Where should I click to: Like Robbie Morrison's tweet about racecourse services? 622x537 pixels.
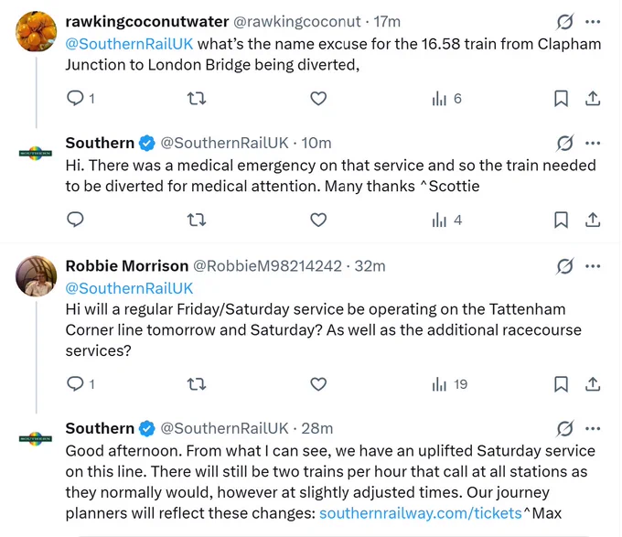318,384
